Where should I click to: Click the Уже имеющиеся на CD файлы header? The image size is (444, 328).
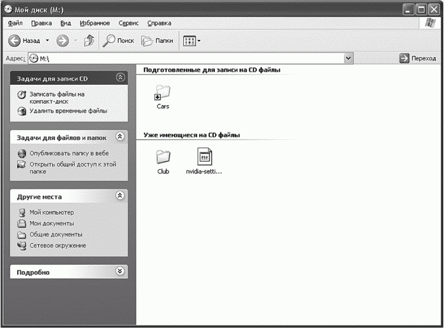pos(192,135)
